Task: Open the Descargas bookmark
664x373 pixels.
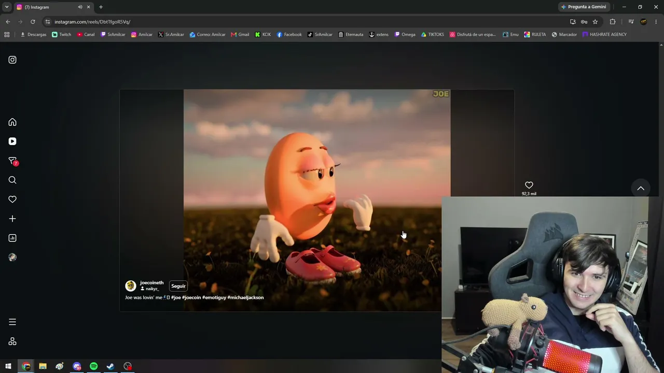Action: point(33,35)
